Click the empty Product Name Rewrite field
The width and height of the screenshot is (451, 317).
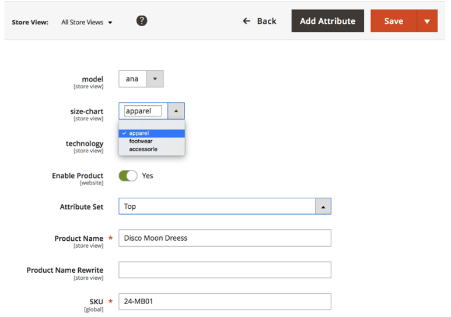225,270
